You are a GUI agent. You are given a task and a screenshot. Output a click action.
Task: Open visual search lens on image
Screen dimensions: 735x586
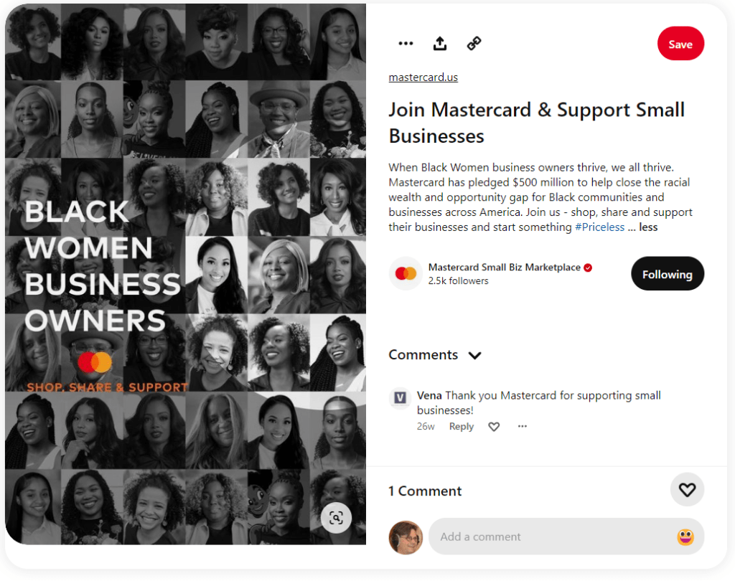336,518
